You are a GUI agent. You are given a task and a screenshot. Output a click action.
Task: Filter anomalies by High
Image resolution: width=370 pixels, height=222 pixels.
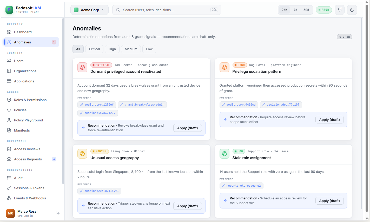click(112, 49)
